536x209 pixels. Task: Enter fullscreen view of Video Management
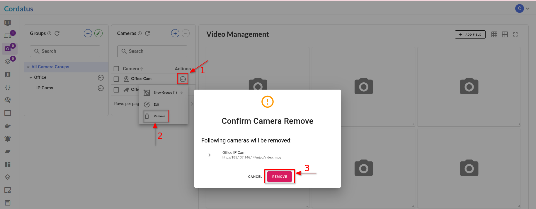point(515,34)
